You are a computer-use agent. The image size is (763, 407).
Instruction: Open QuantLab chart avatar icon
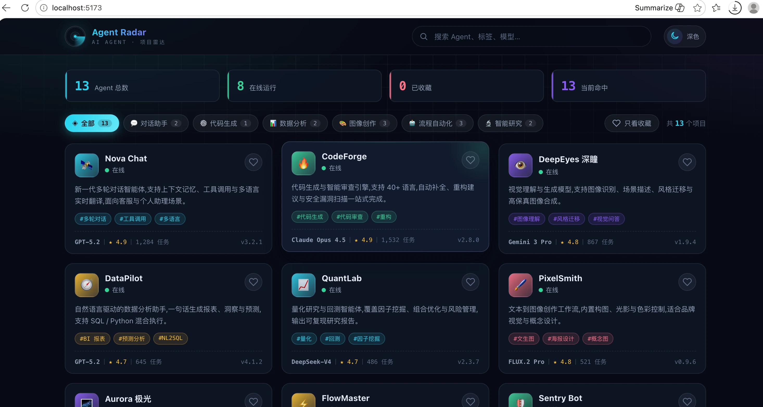pos(303,285)
